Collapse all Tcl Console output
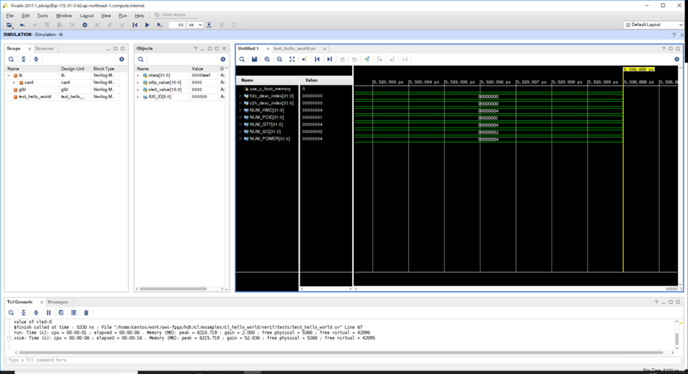Screen dimensions: 688x374 coord(24,313)
